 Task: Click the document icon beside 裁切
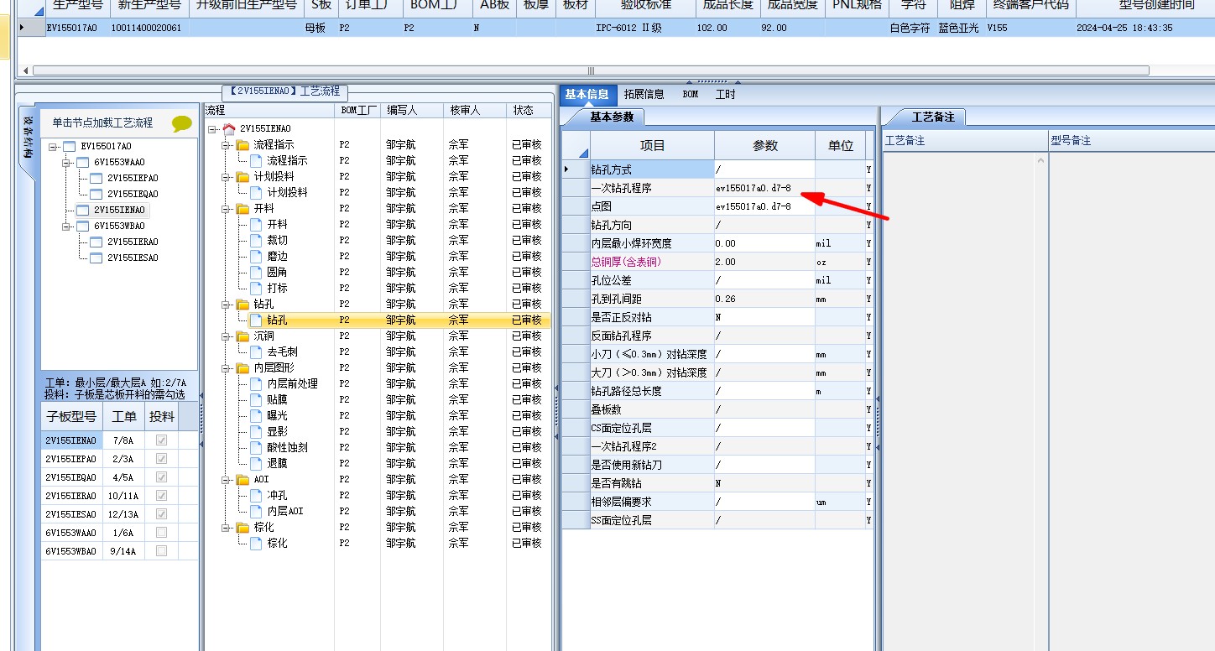click(256, 240)
